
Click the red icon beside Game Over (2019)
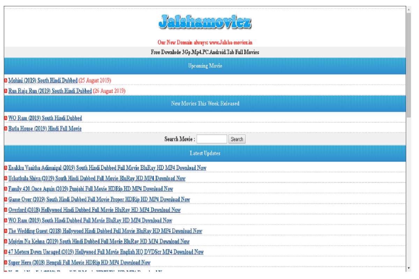point(6,199)
